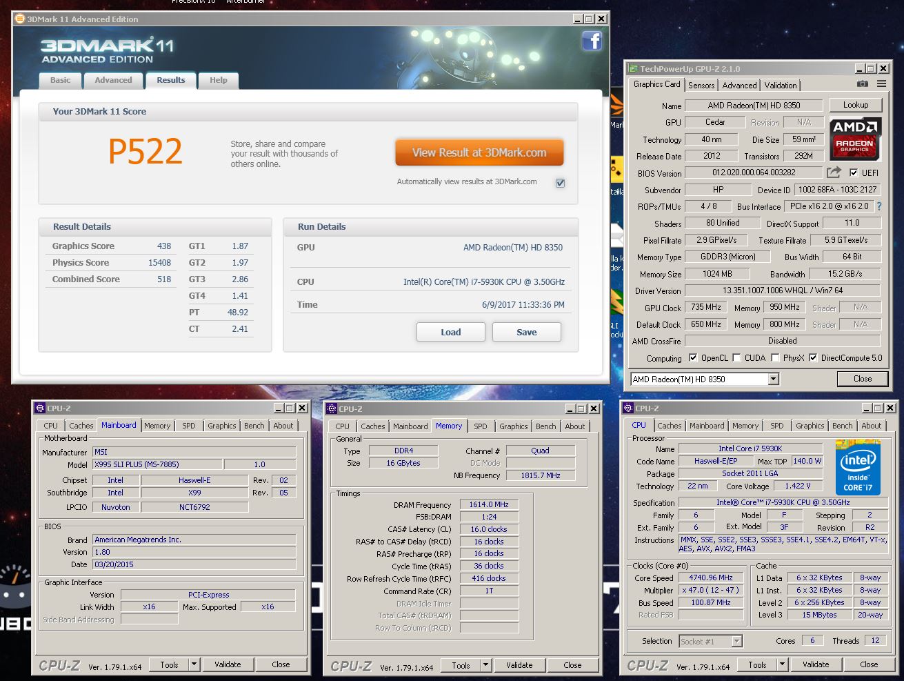Click Validate in the Memory CPU-Z window
The image size is (904, 681).
[x=519, y=665]
